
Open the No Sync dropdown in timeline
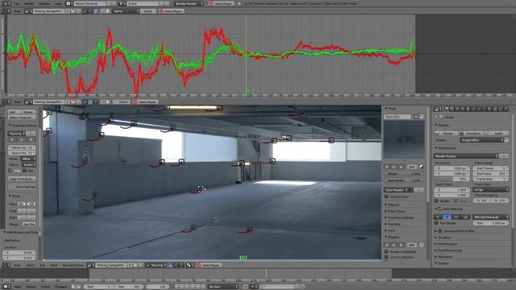(x=223, y=287)
